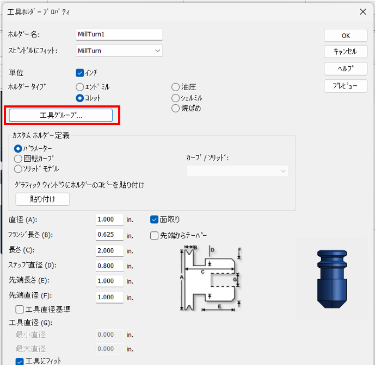This screenshot has width=375, height=365.
Task: Click the 貼り付け button
Action: tap(42, 199)
